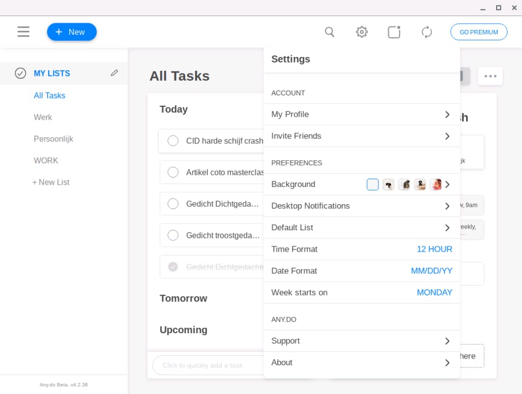Expand My Profile chevron
The width and height of the screenshot is (522, 394).
point(447,115)
